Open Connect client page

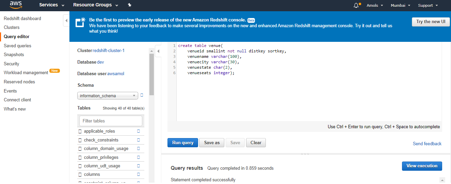click(x=17, y=100)
